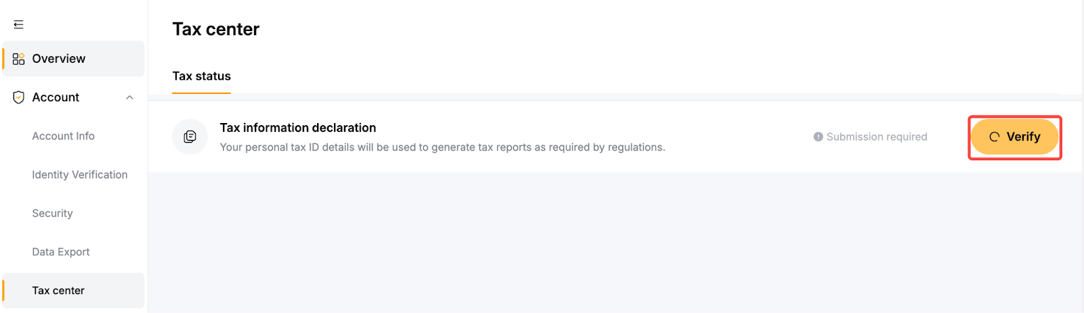Switch to the Tax status tab
The image size is (1084, 313).
pos(201,76)
